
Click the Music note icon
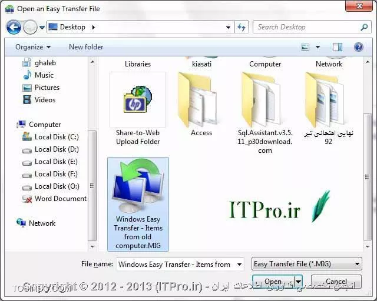coord(27,75)
